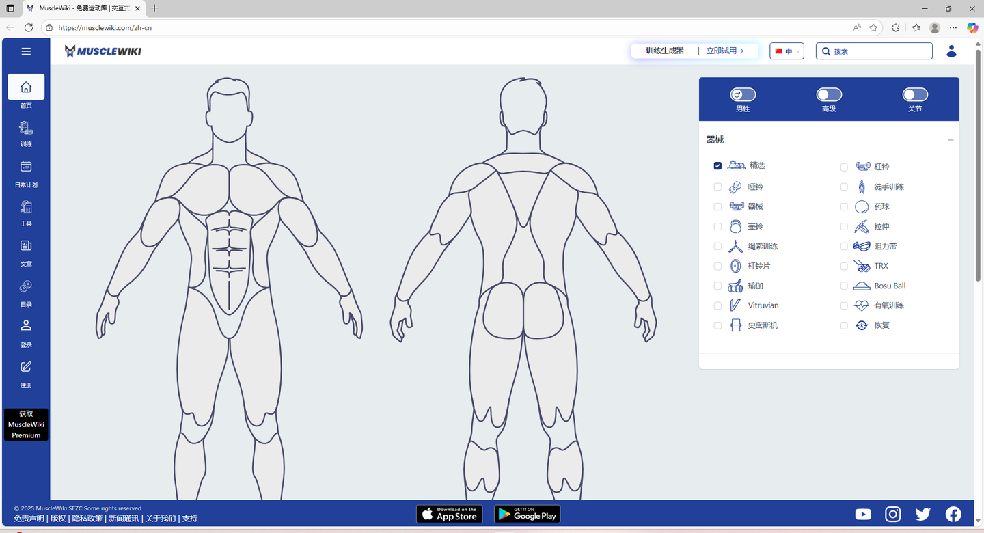This screenshot has height=533, width=984.
Task: Click the 搜索 search field
Action: pyautogui.click(x=874, y=51)
